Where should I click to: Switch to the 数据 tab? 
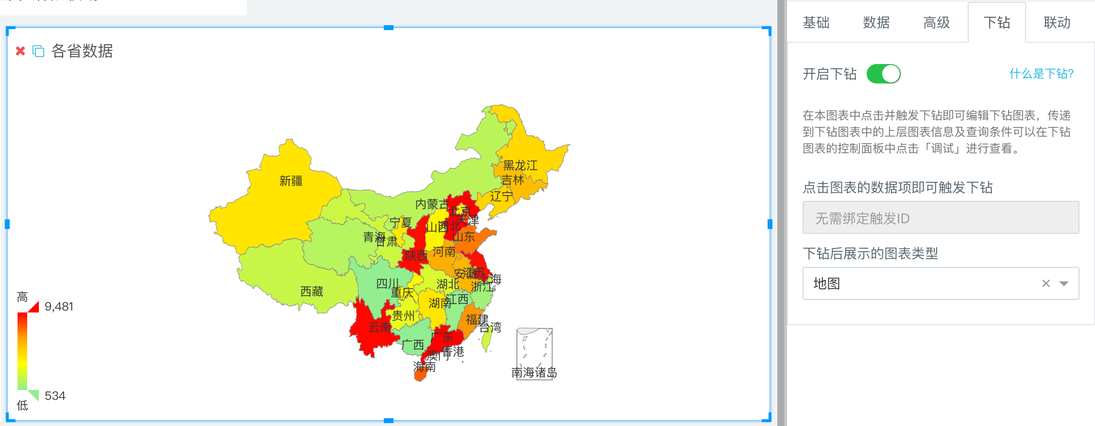tap(876, 22)
